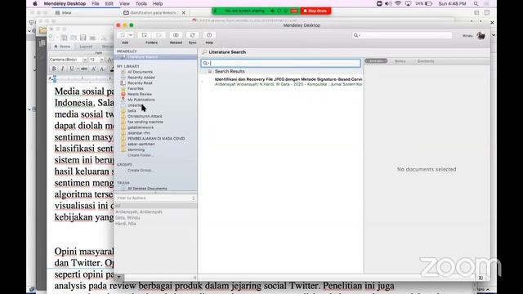Image resolution: width=523 pixels, height=294 pixels.
Task: Open Unsorted in sidebar
Action: pos(135,105)
